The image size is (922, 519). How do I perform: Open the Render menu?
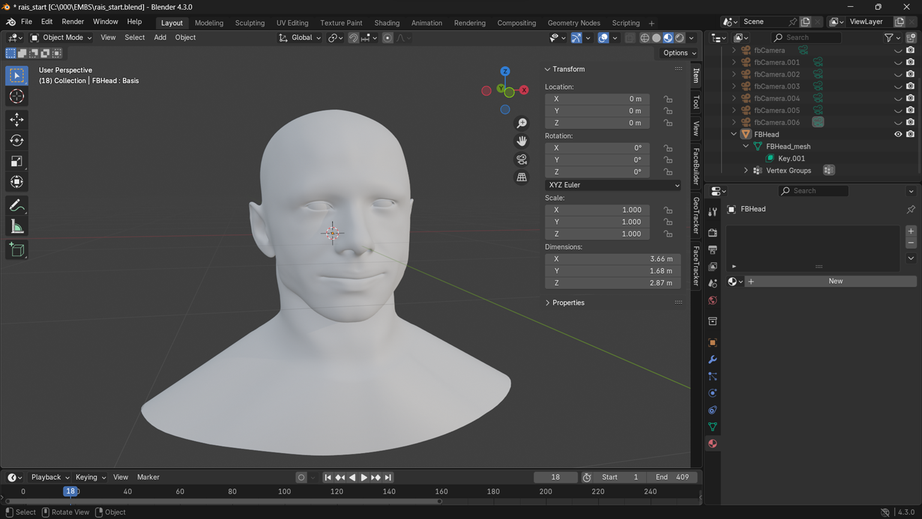tap(73, 22)
